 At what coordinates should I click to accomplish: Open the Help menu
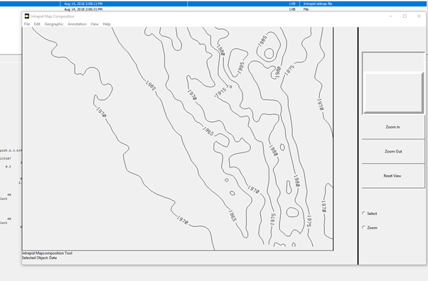coord(107,24)
